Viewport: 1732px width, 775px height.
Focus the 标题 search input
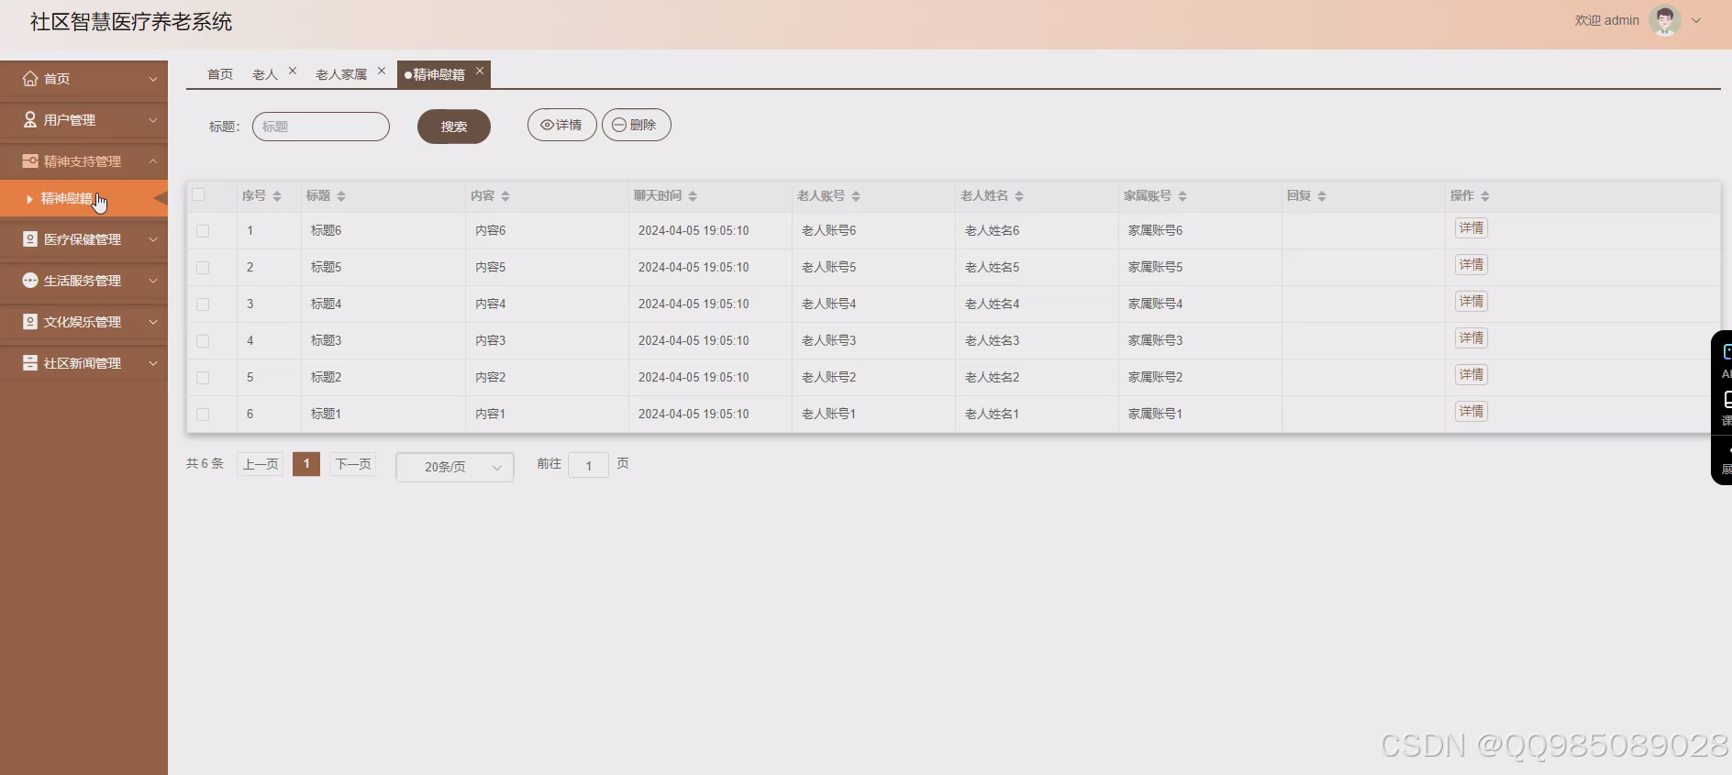pyautogui.click(x=321, y=127)
